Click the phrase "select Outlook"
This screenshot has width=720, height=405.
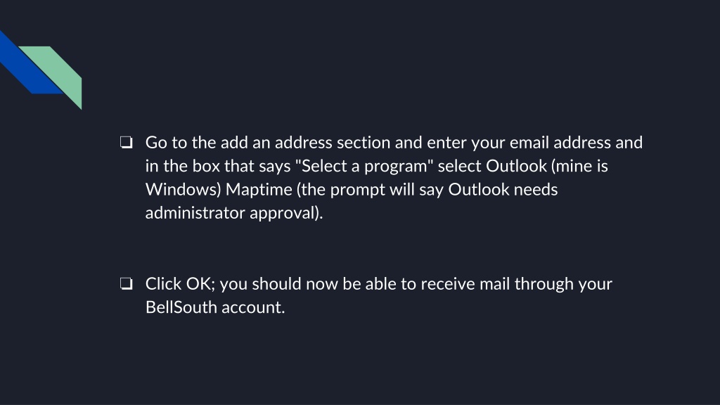pos(492,166)
